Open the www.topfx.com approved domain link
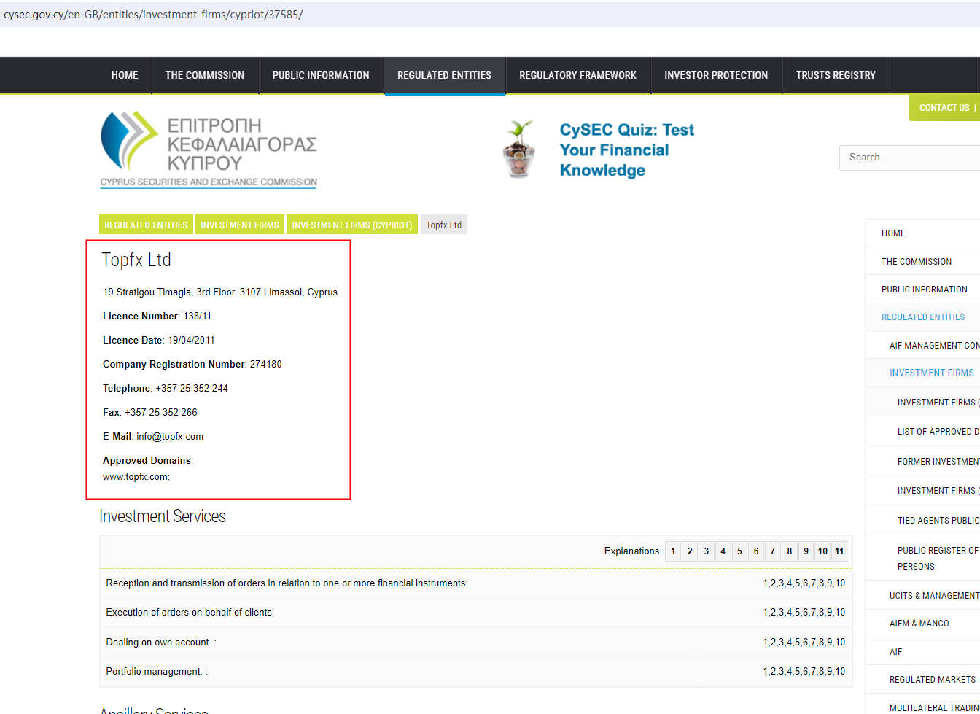This screenshot has width=980, height=714. point(136,477)
